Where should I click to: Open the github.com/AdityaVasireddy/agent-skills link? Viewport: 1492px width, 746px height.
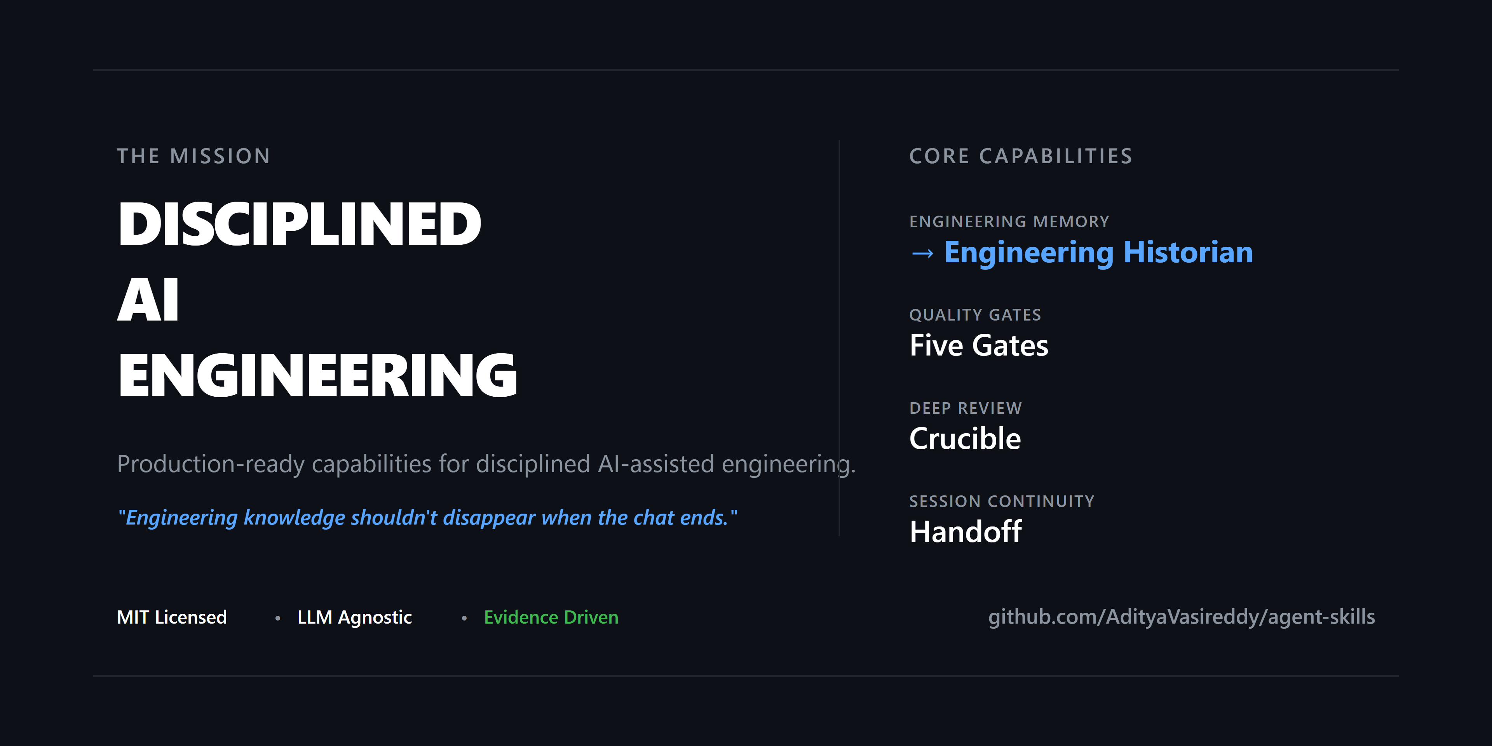1182,617
